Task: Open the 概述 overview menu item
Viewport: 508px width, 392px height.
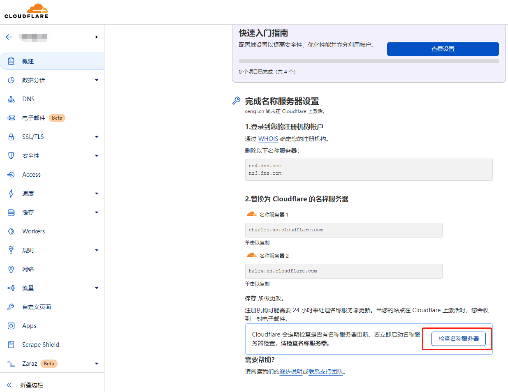Action: [52, 61]
